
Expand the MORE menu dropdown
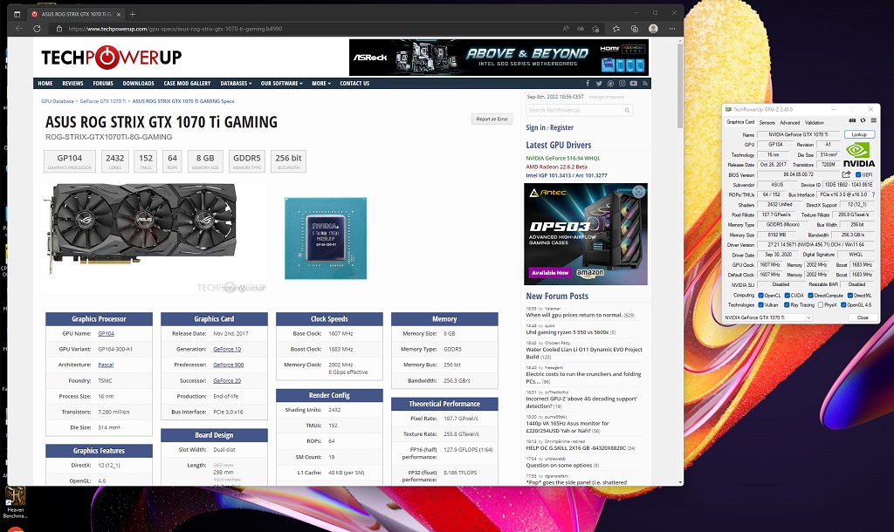pos(321,83)
